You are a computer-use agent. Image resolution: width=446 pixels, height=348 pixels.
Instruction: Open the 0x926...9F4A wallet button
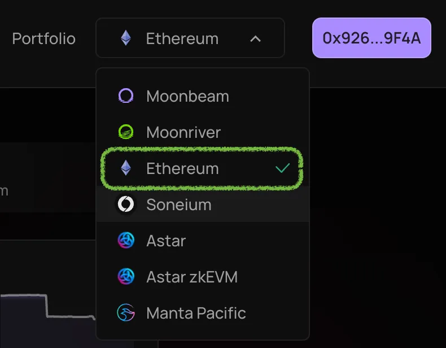371,38
